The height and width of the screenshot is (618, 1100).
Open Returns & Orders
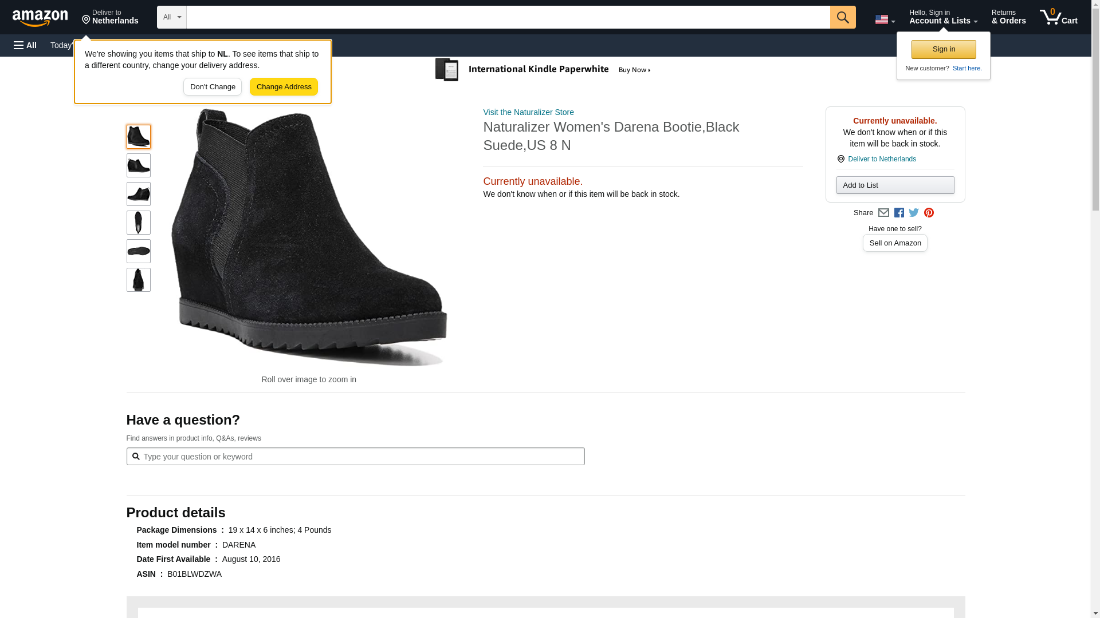point(1008,17)
